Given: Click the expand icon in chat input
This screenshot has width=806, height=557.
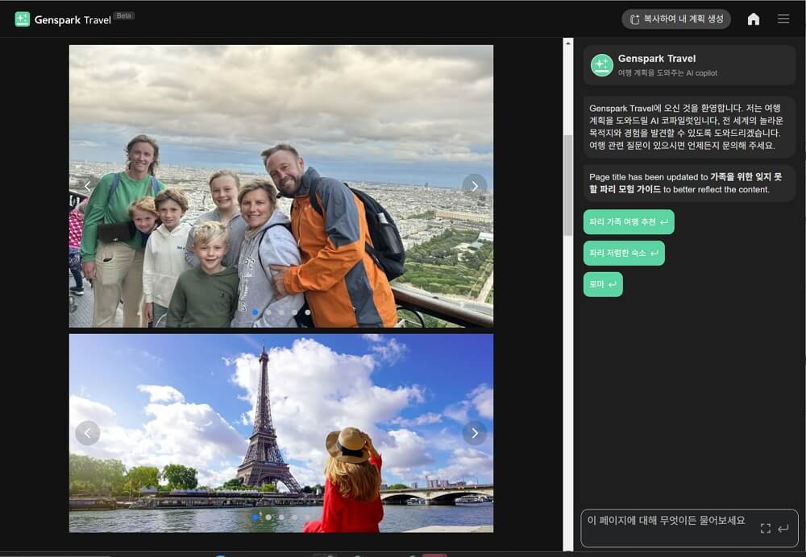Looking at the screenshot, I should [765, 529].
